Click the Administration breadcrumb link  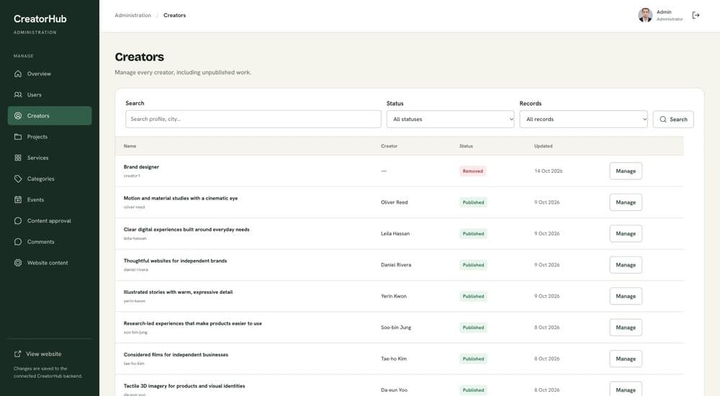[132, 15]
